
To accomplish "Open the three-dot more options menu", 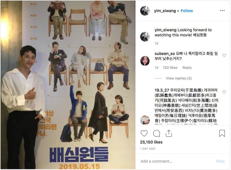I will (222, 11).
